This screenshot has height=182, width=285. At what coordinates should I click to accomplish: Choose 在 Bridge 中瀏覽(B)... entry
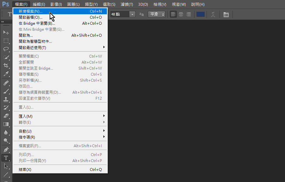pos(60,23)
